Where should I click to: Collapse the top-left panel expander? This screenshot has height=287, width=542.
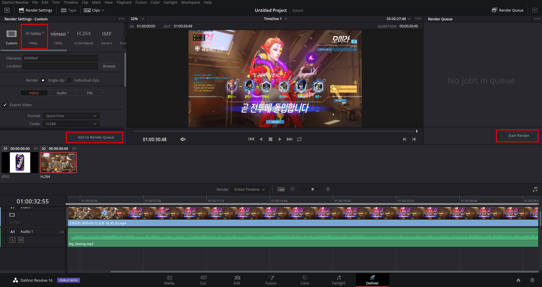7,10
